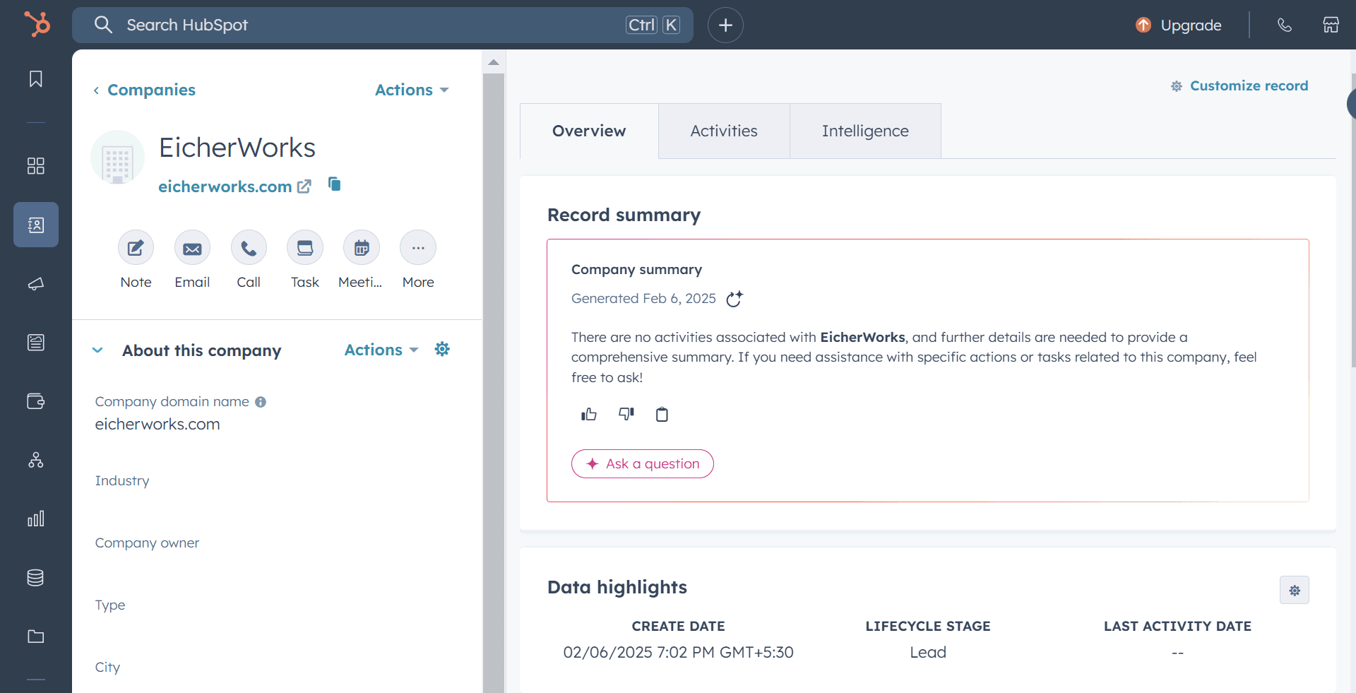This screenshot has height=693, width=1356.
Task: Click the Email envelope icon
Action: tap(192, 248)
